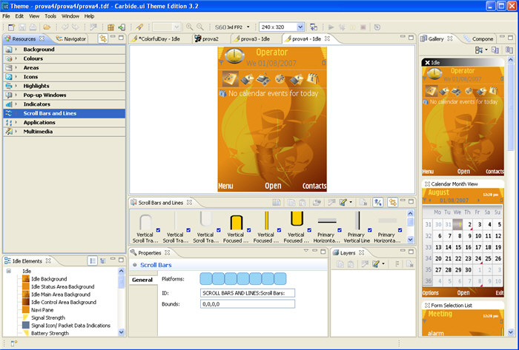Toggle checkbox on first Vertical Scroll Track item

click(x=159, y=231)
